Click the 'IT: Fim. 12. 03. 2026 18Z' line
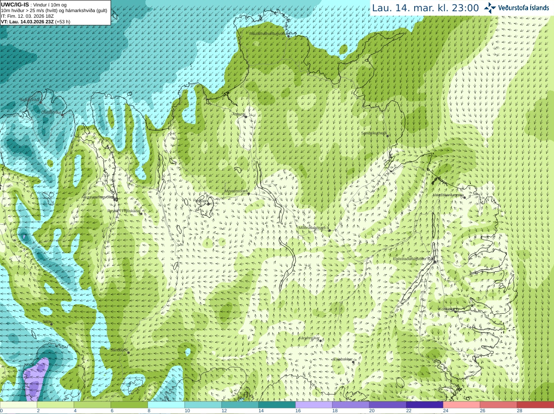 pos(27,16)
